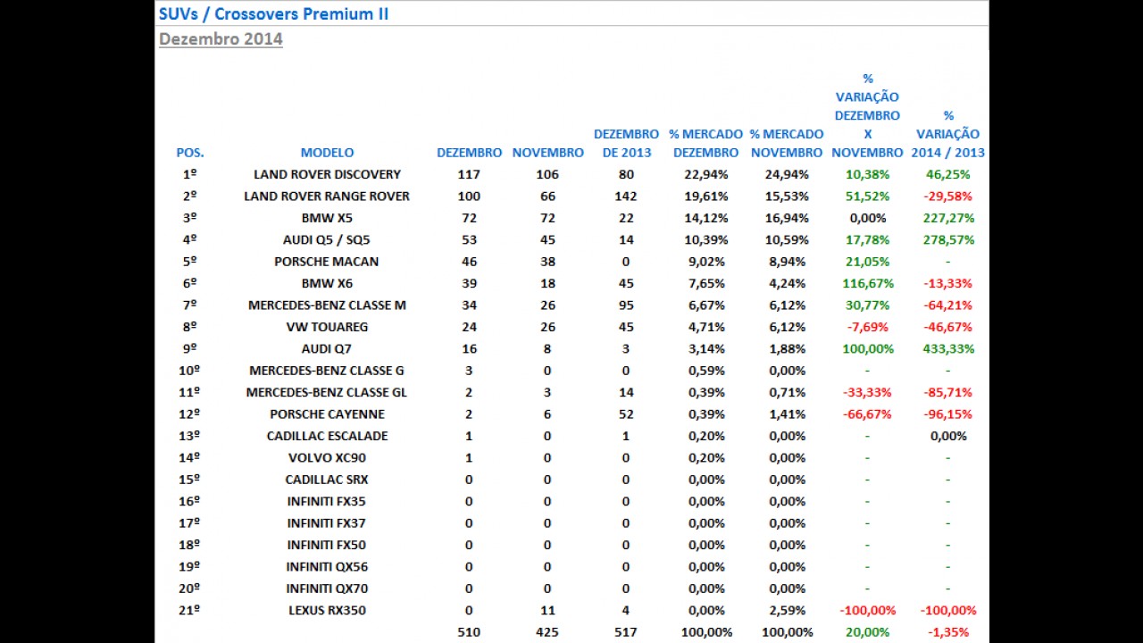Select the 'LEXUS RX350' model cell
Viewport: 1143px width, 643px height.
coord(327,611)
